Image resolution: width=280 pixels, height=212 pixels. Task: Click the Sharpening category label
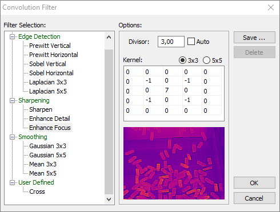pos(34,100)
